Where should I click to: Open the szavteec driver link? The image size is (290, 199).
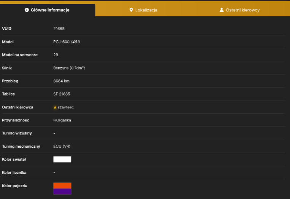pyautogui.click(x=66, y=107)
